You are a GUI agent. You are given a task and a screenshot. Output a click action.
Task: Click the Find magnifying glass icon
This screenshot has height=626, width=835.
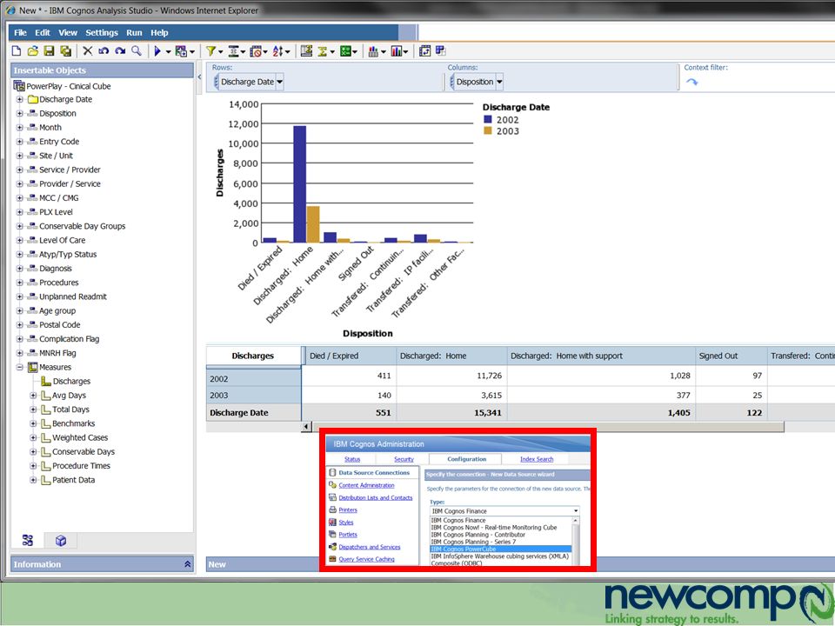tap(137, 51)
